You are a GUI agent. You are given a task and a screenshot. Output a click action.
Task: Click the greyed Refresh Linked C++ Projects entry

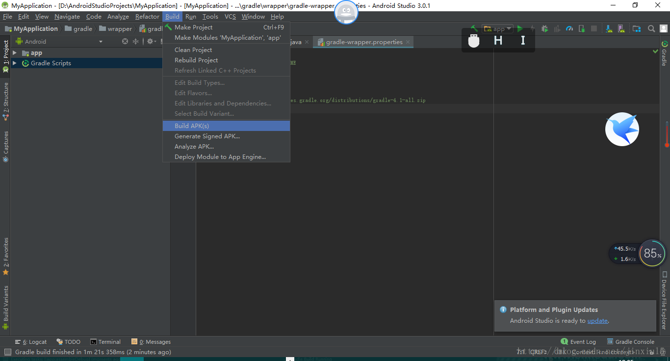click(226, 71)
